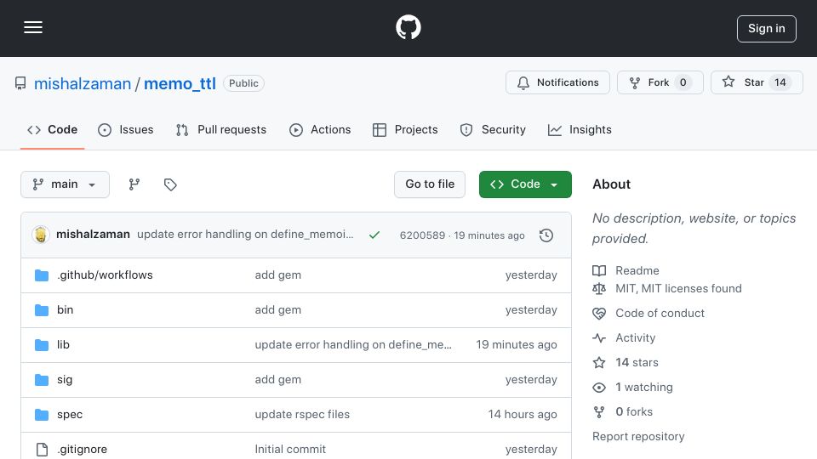The height and width of the screenshot is (459, 817).
Task: Open the Actions tab
Action: pyautogui.click(x=320, y=129)
